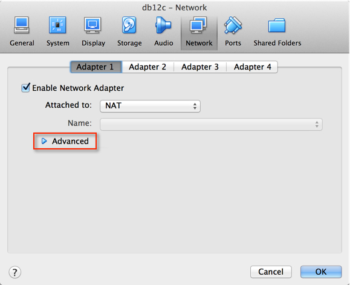Open the Attached to NAT dropdown
Viewport: 350px width, 285px height.
click(x=150, y=106)
